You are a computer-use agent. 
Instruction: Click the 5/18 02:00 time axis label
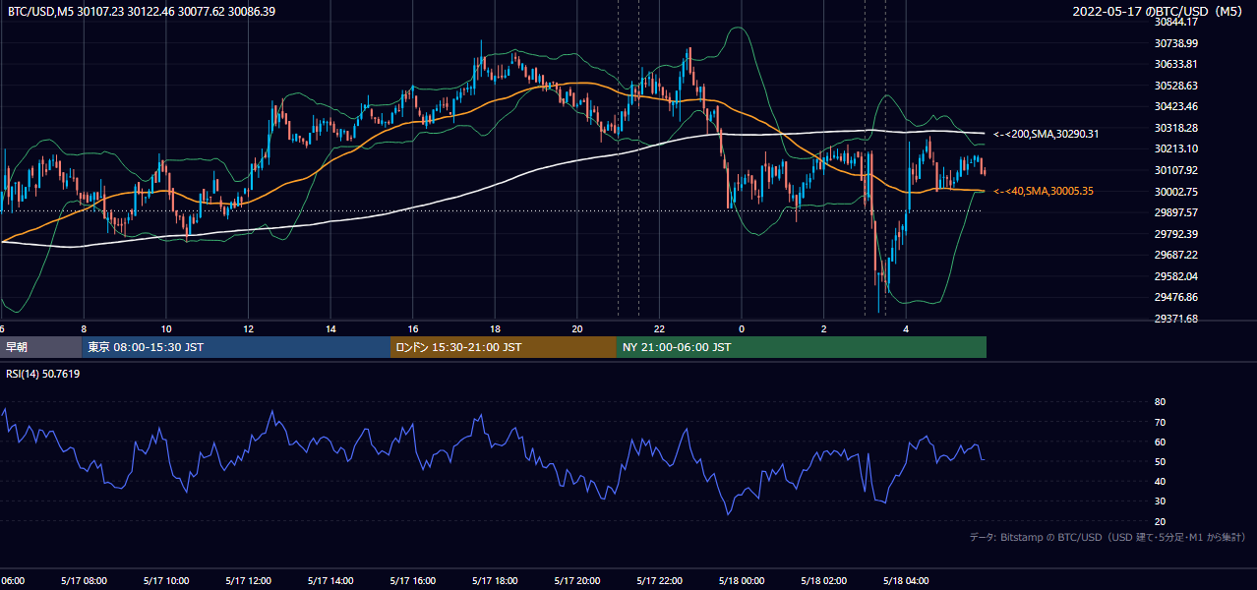pyautogui.click(x=824, y=581)
